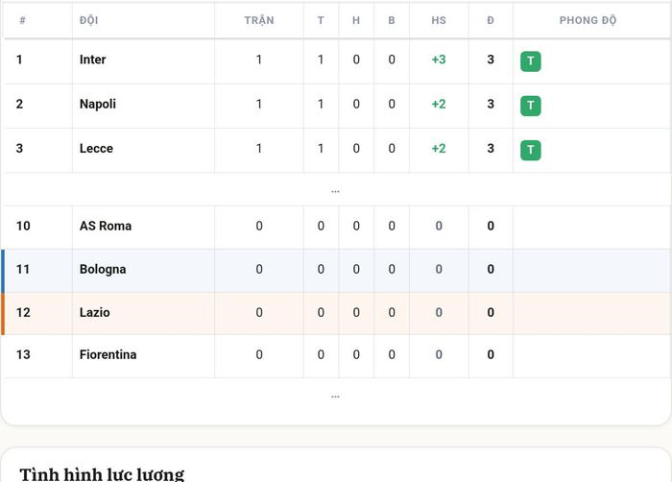Open the AS Roma team page
The image size is (672, 482).
click(x=106, y=226)
